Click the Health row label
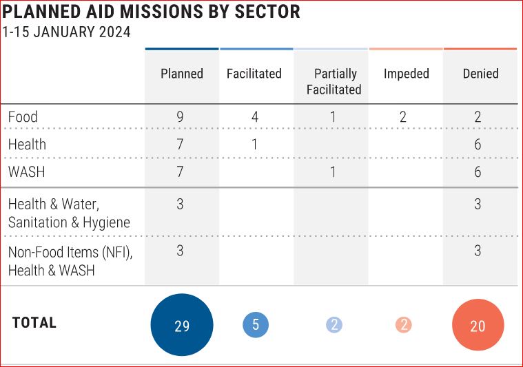The height and width of the screenshot is (367, 523). [x=27, y=145]
